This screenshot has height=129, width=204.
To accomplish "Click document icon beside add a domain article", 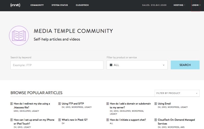I will [108, 104].
